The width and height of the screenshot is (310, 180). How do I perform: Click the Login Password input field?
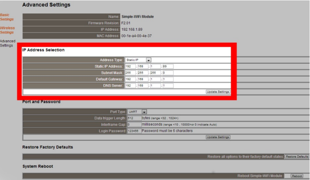click(134, 131)
